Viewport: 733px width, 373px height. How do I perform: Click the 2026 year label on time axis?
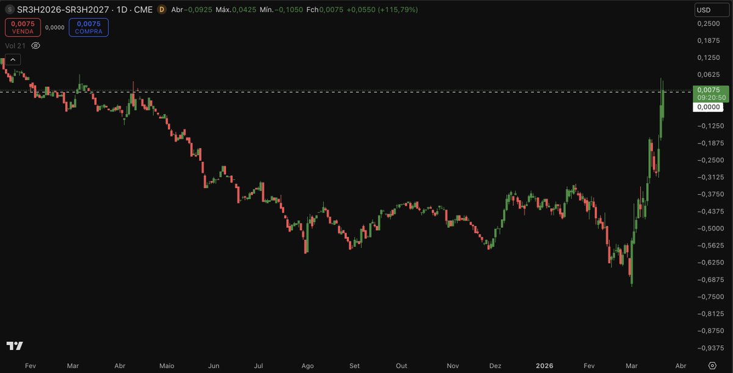click(544, 366)
